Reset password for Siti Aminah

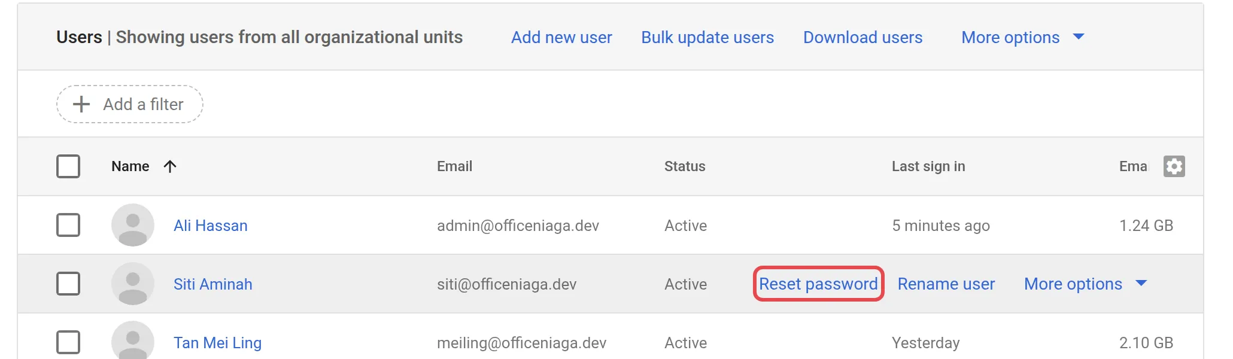click(818, 284)
